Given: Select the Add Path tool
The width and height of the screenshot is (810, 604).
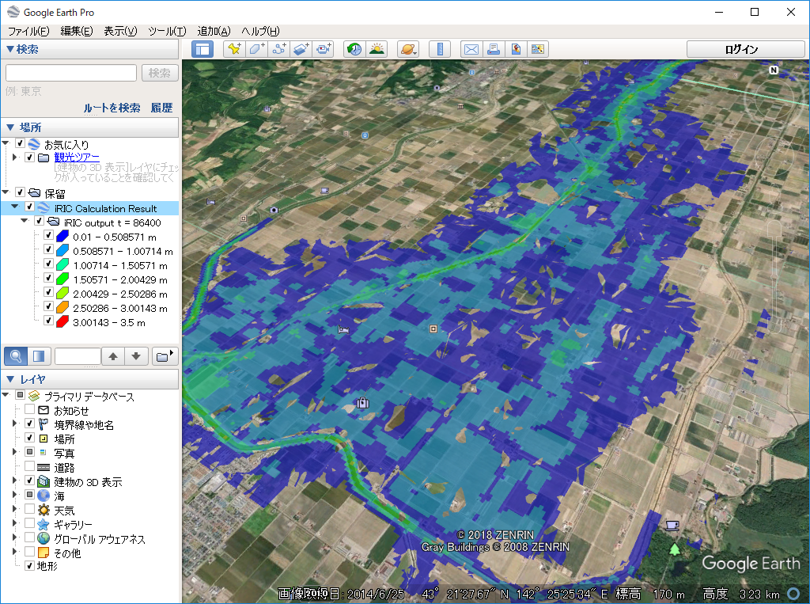Looking at the screenshot, I should click(x=278, y=49).
